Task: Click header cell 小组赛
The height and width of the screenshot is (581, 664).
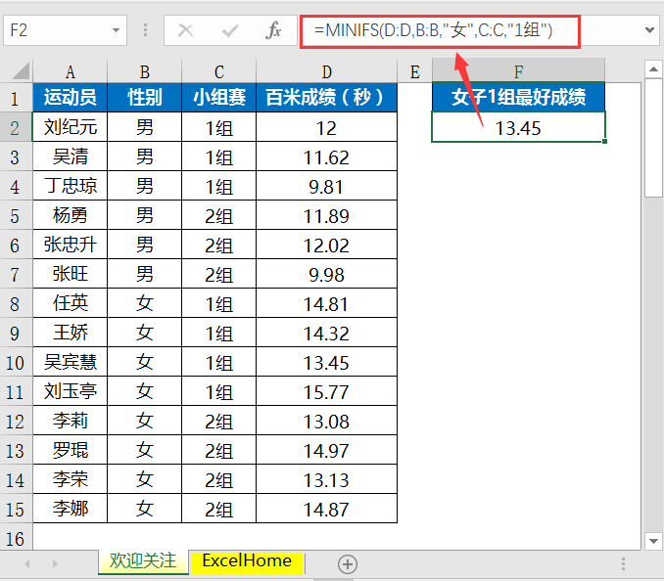Action: click(219, 98)
